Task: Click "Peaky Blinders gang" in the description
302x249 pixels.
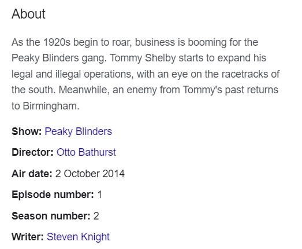Action: coord(59,58)
